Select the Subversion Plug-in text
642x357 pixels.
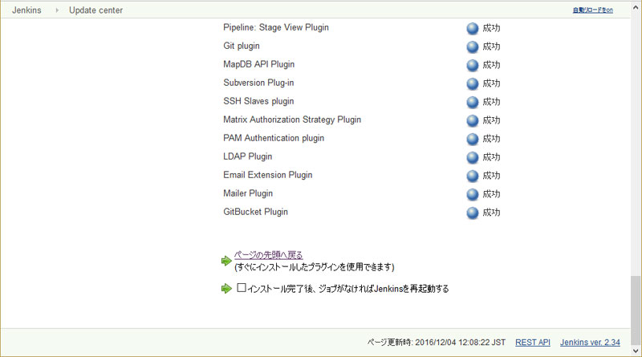tap(258, 83)
